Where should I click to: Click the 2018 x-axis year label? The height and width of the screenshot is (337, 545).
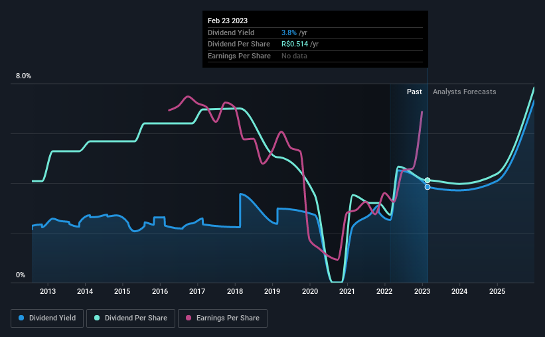(234, 291)
